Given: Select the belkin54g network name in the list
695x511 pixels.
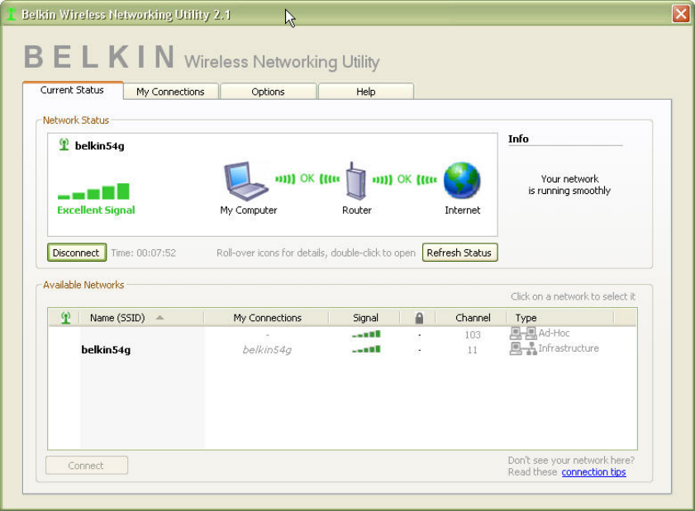Looking at the screenshot, I should tap(106, 350).
